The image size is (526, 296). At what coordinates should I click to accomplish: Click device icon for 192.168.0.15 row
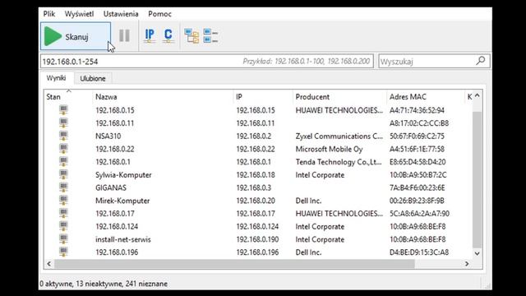63,109
